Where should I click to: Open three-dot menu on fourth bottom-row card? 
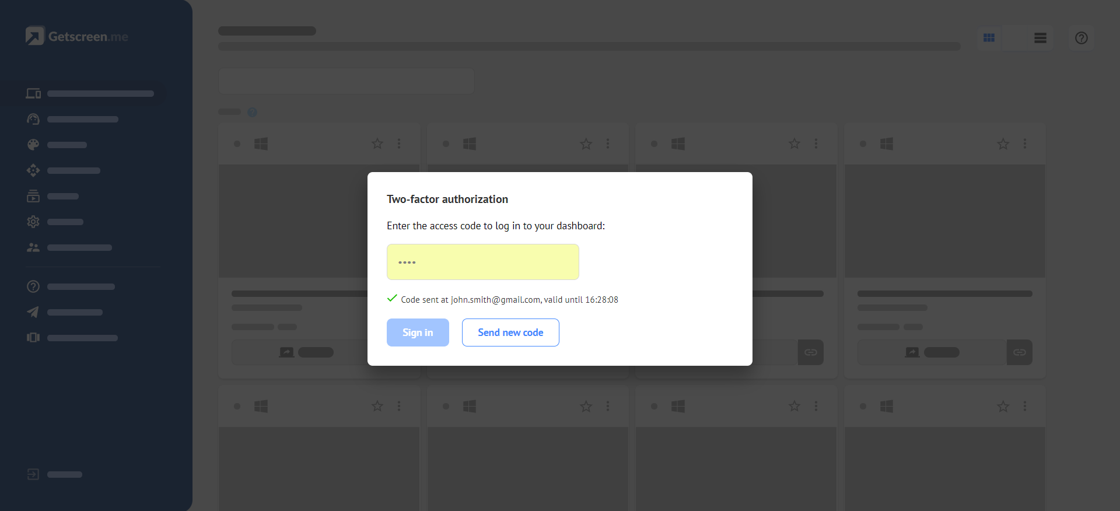point(1025,406)
